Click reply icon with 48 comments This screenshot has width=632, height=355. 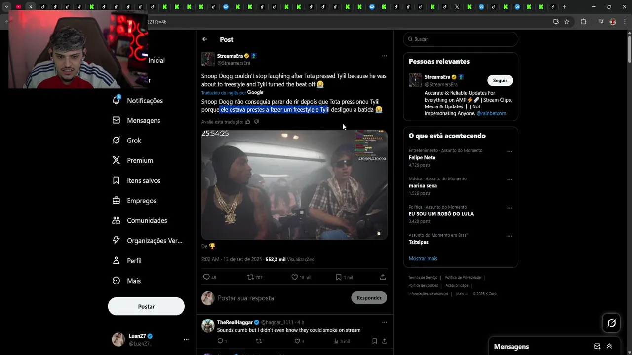(x=206, y=277)
